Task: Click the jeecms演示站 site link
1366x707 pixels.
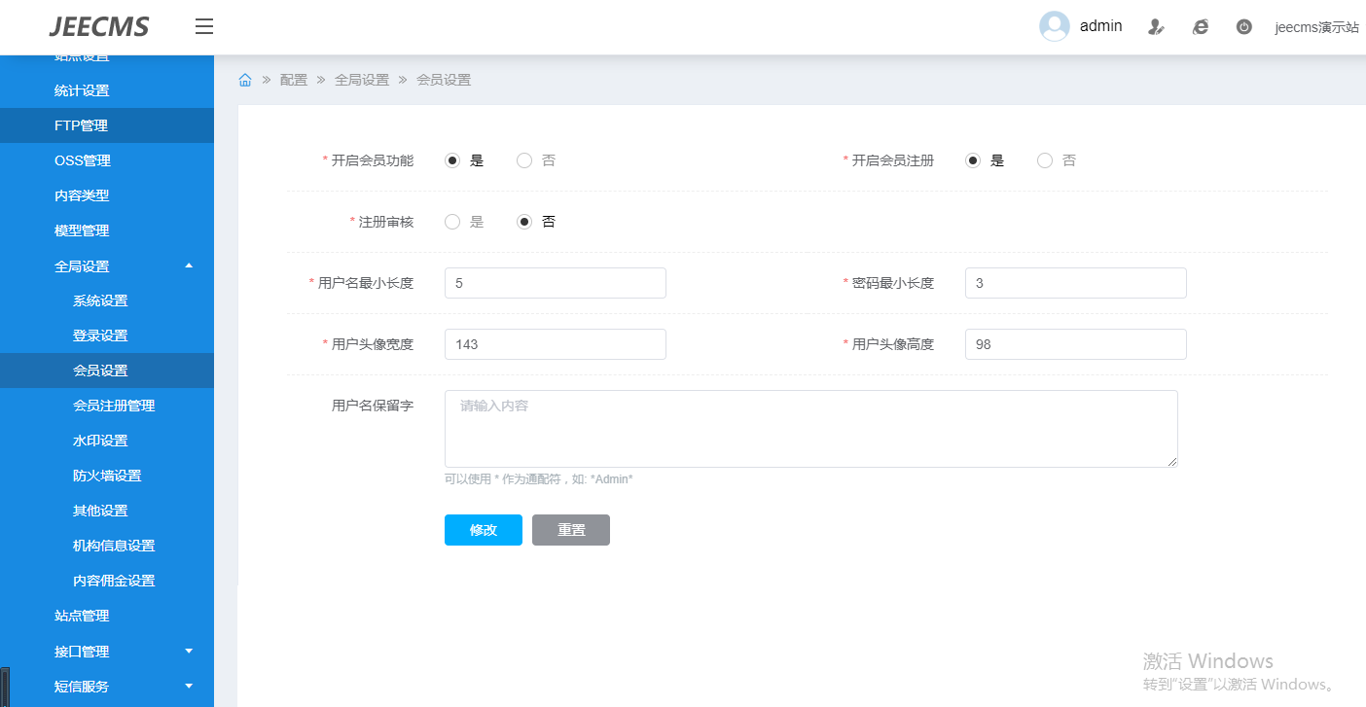Action: (x=1317, y=27)
